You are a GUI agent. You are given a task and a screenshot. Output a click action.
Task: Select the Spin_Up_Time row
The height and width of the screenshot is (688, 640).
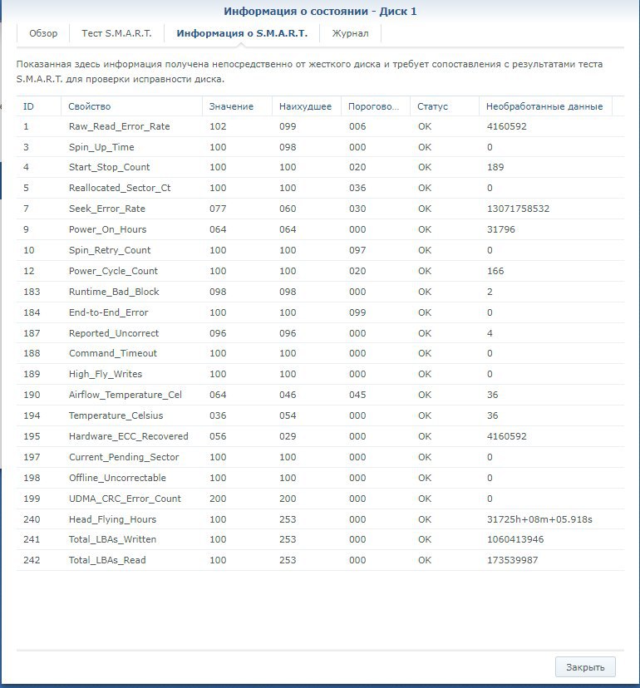(x=320, y=147)
